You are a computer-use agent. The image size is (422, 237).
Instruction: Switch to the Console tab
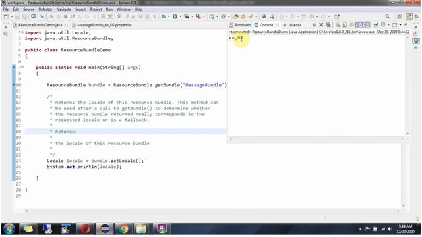click(266, 25)
